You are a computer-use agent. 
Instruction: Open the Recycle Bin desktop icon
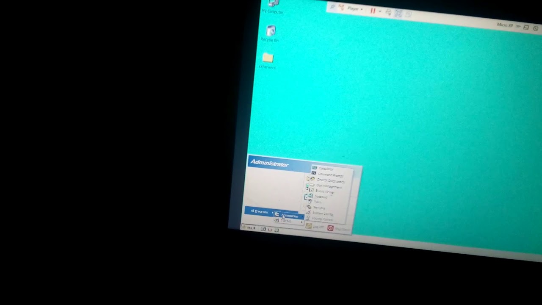[271, 33]
